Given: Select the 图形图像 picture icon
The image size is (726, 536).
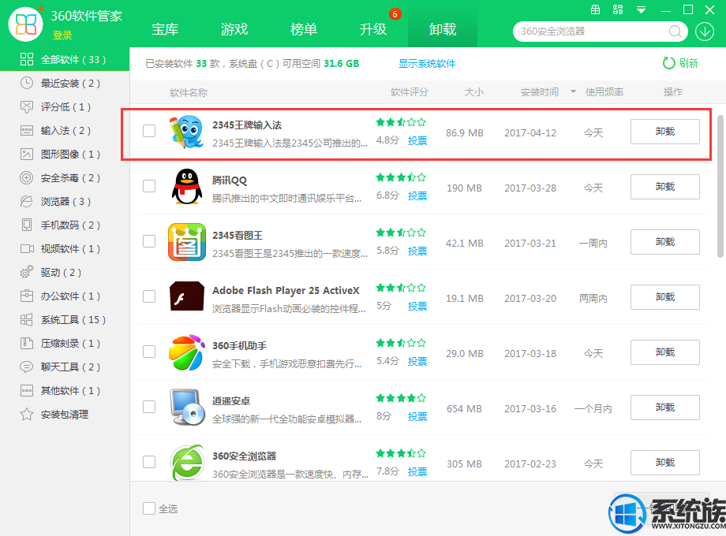Looking at the screenshot, I should click(x=27, y=154).
